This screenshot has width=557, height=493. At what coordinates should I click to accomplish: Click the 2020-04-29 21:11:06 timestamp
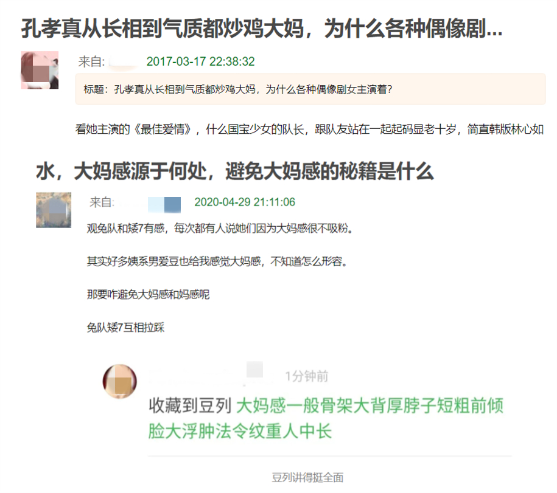pyautogui.click(x=245, y=202)
